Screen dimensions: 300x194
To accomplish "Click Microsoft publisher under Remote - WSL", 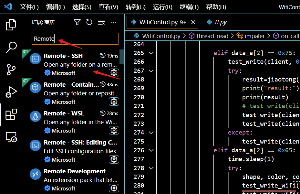I will (63, 131).
